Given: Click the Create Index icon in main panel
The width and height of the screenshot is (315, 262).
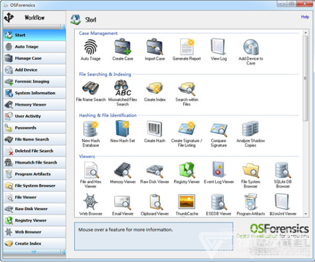Looking at the screenshot, I should [x=154, y=88].
